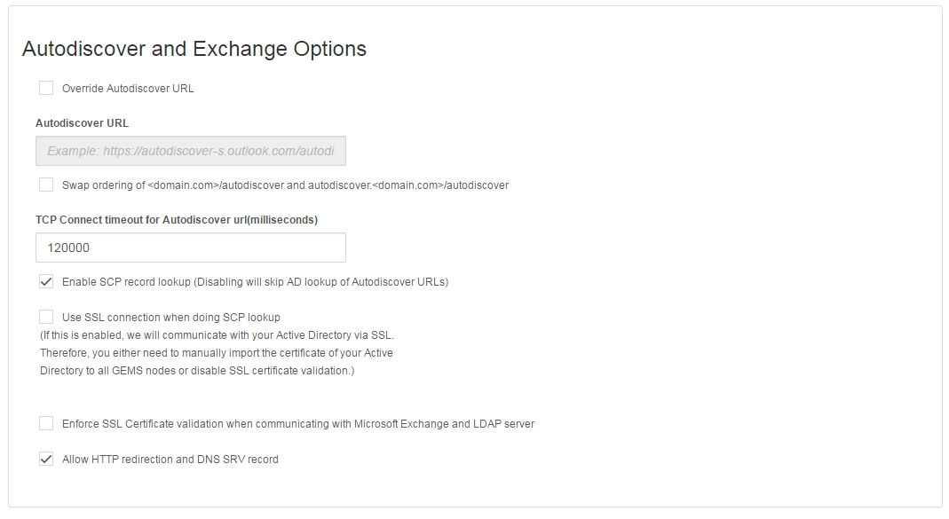Tick the Swap ordering of domain autodiscover checkbox
Screen dimensions: 949x519
coord(46,185)
